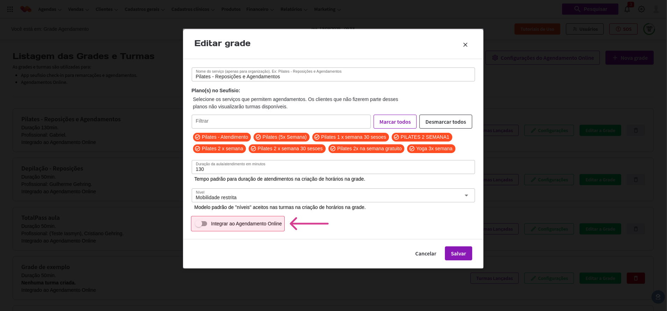Click the Filtrar input field
This screenshot has height=311, width=667.
pyautogui.click(x=281, y=122)
